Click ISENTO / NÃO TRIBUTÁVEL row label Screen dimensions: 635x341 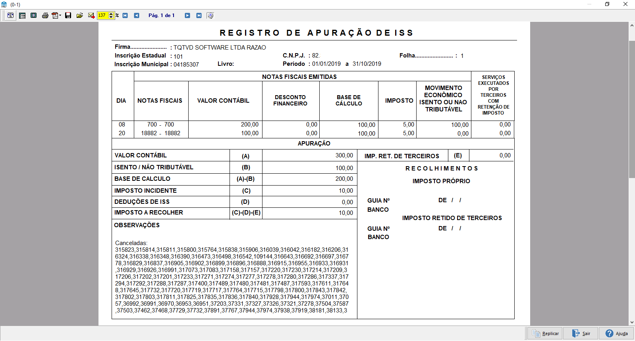[154, 167]
